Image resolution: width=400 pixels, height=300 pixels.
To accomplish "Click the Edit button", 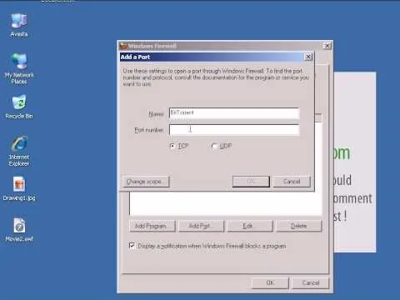I will pyautogui.click(x=250, y=226).
